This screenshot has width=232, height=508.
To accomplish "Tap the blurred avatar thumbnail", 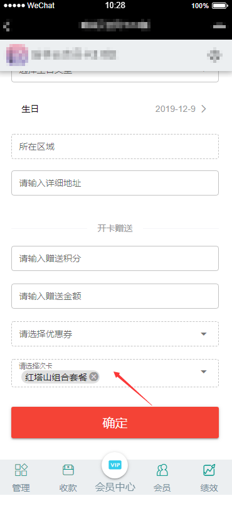I will coord(17,55).
